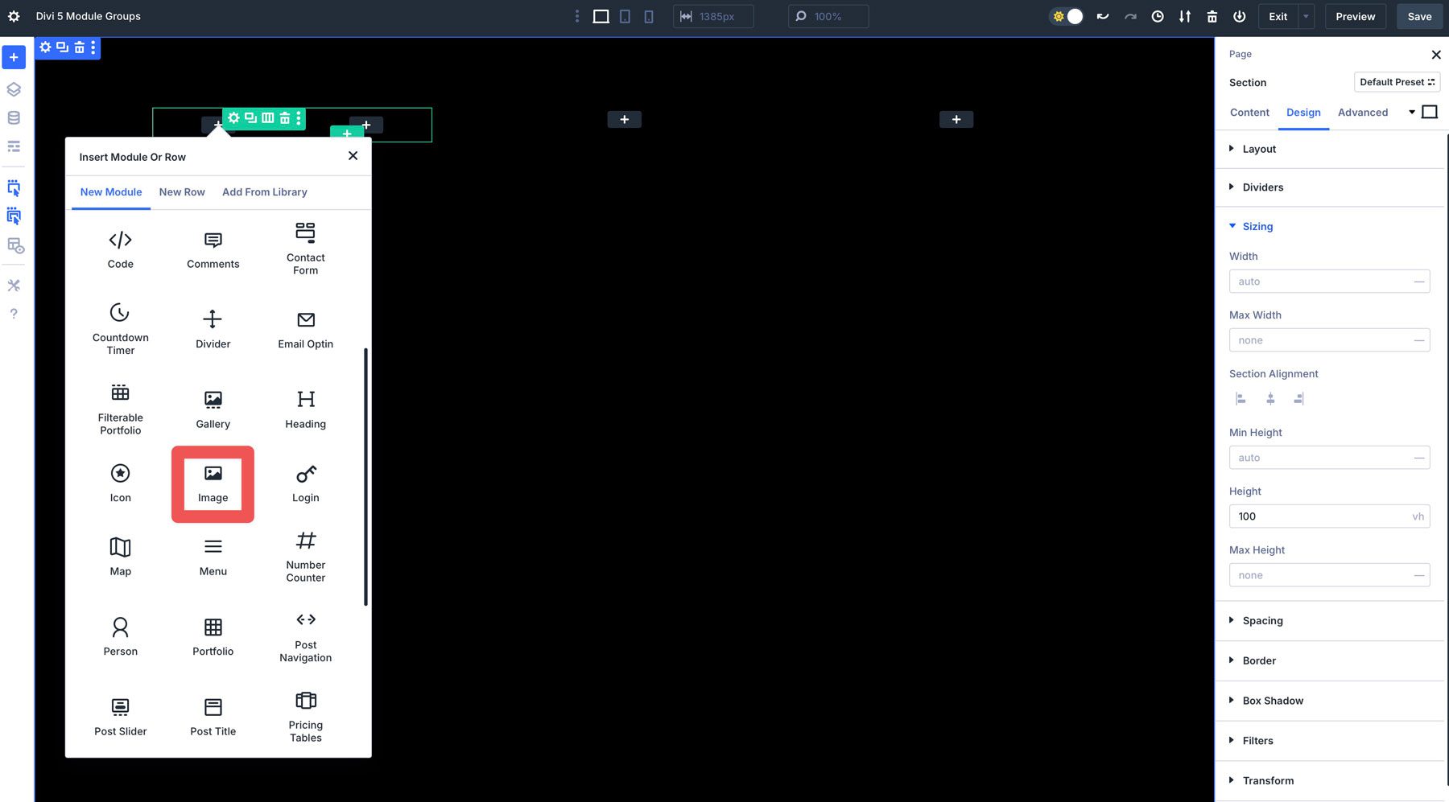The height and width of the screenshot is (802, 1449).
Task: Undo the last change
Action: pos(1102,16)
